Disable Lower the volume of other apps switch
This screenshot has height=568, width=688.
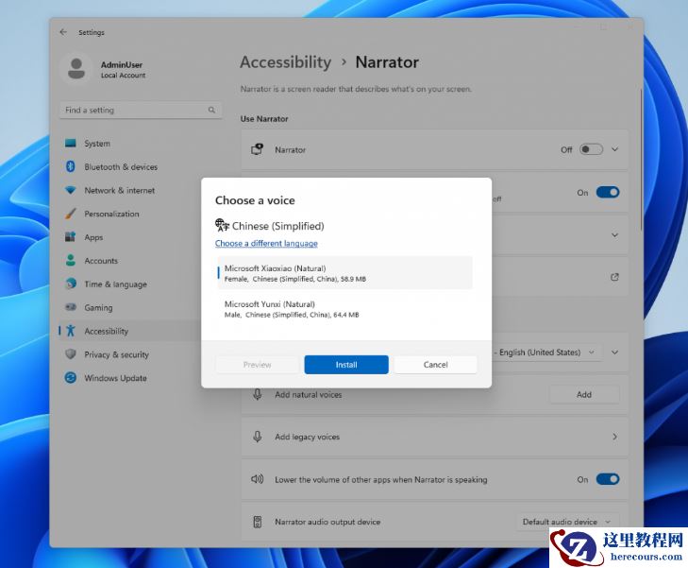click(x=608, y=479)
